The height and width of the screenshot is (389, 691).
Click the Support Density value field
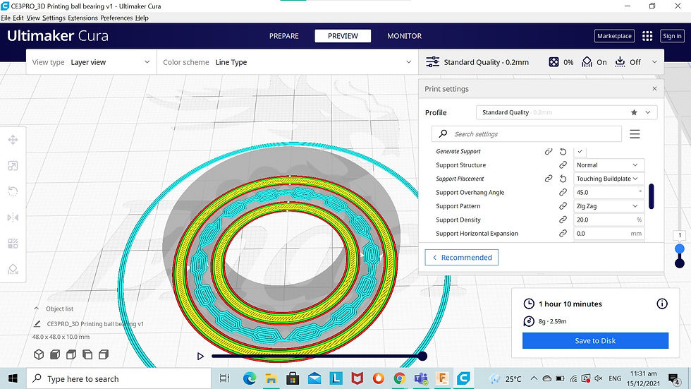click(609, 220)
